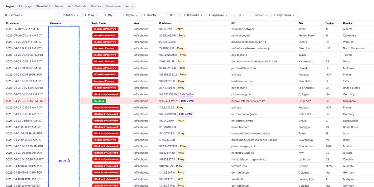Image resolution: width=374 pixels, height=187 pixels.
Task: Click the Proxy tag next to 109.69.7.193
Action: (179, 29)
